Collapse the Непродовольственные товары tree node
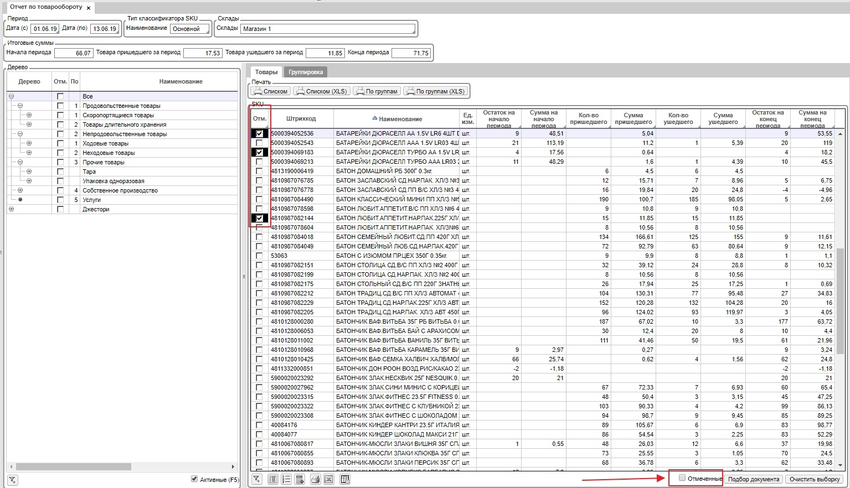The image size is (850, 488). (20, 134)
